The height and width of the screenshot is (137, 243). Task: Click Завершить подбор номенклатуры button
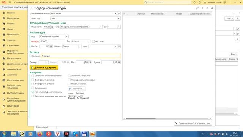(193, 123)
